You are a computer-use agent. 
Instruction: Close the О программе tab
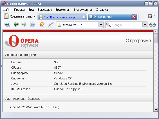tap(134, 17)
